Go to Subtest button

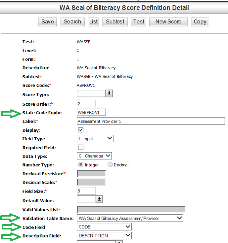(x=115, y=22)
